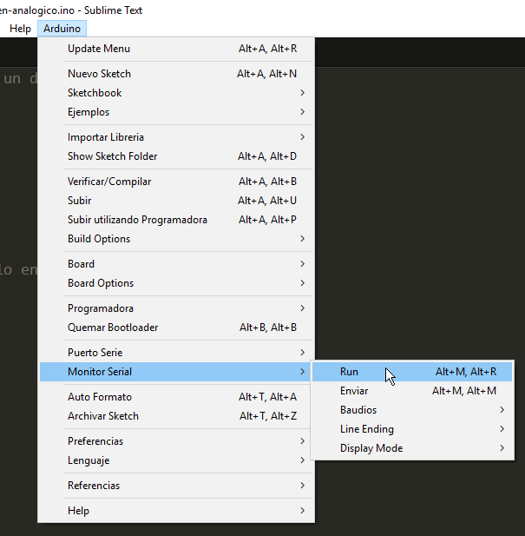Choose Enviar in Monitor Serial submenu

click(x=354, y=391)
